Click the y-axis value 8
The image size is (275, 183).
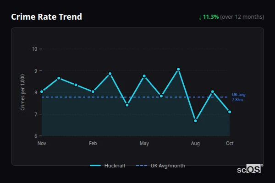tap(36, 92)
